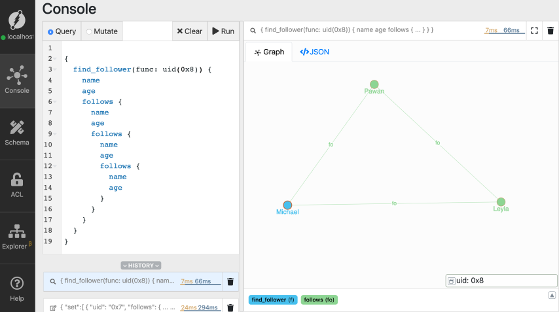This screenshot has height=312, width=559.
Task: Fold the first follows block at line 6
Action: [x=56, y=102]
